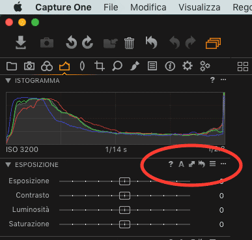
Task: Open the Visualizza menu
Action: [199, 7]
